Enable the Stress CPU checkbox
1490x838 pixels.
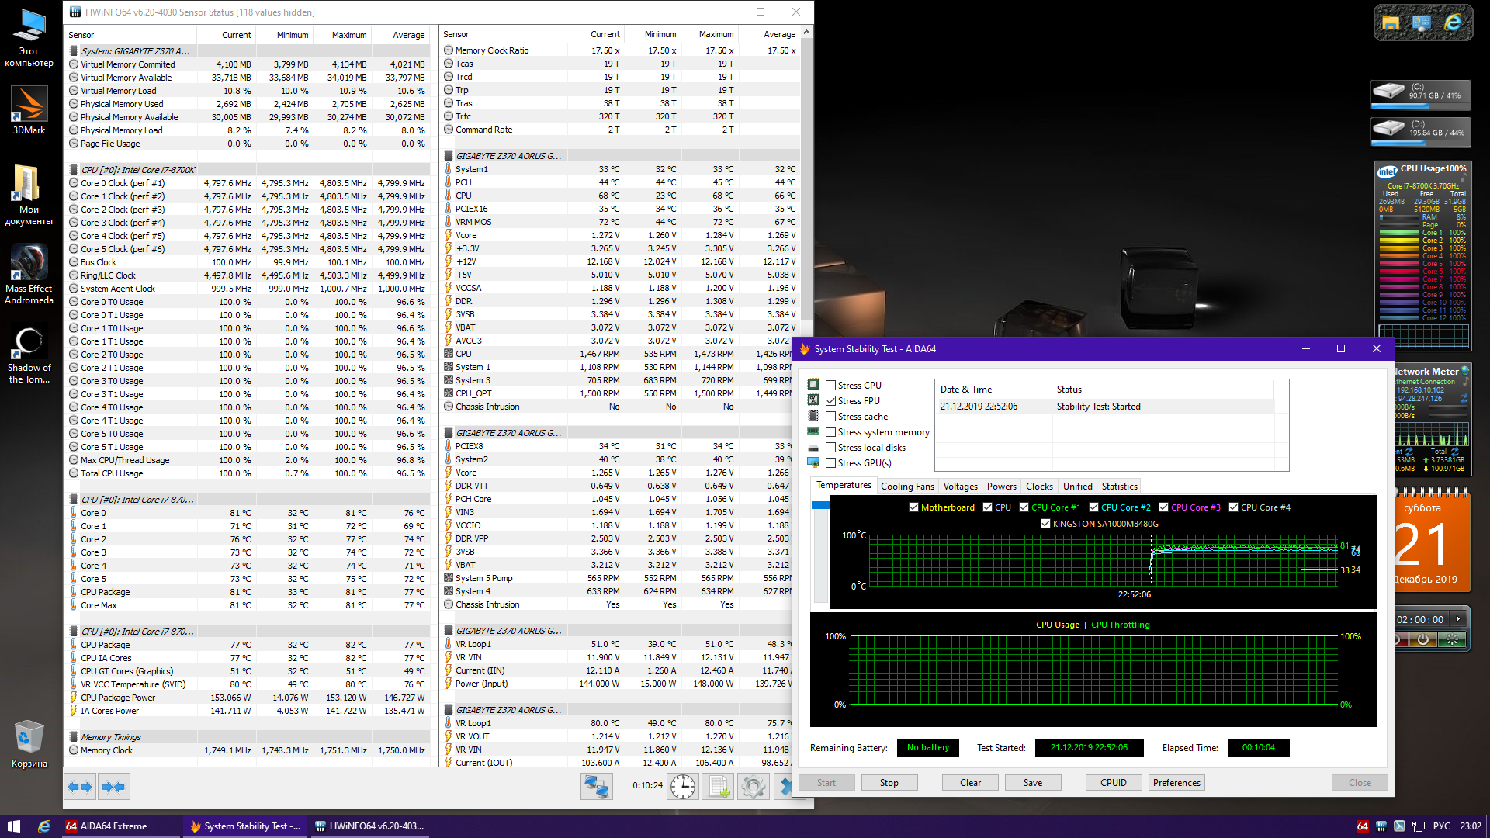pos(831,386)
